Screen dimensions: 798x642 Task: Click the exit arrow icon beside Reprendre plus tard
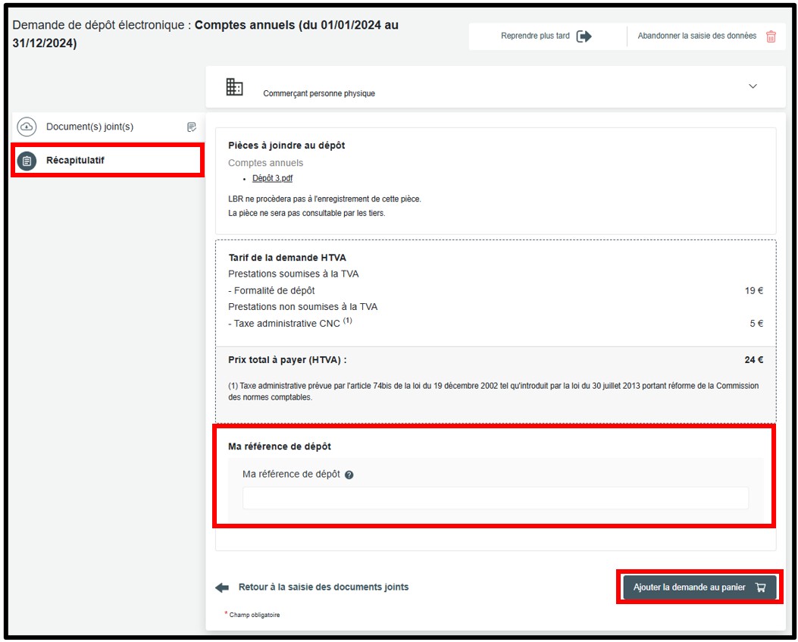[584, 36]
